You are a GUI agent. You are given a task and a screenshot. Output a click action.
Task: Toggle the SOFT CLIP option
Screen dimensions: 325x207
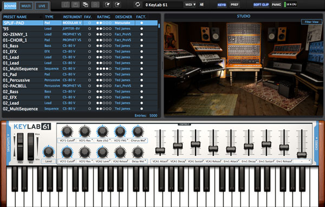[261, 4]
